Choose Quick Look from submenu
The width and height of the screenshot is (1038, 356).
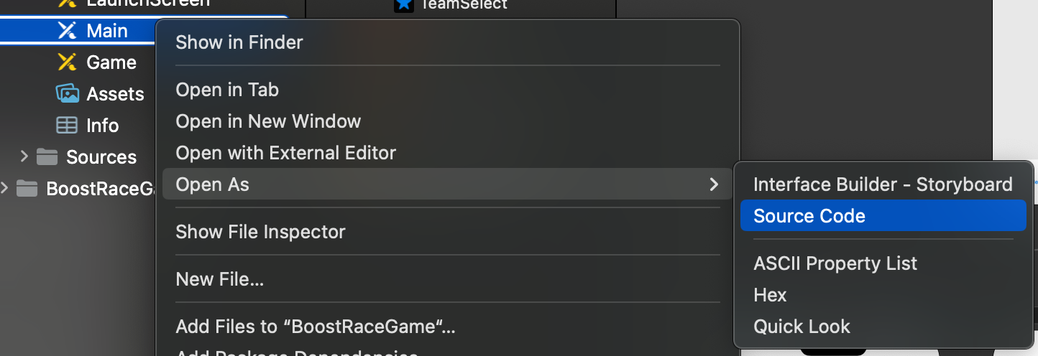point(802,327)
